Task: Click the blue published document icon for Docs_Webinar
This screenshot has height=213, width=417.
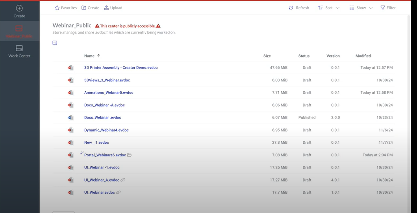Action: pyautogui.click(x=71, y=118)
